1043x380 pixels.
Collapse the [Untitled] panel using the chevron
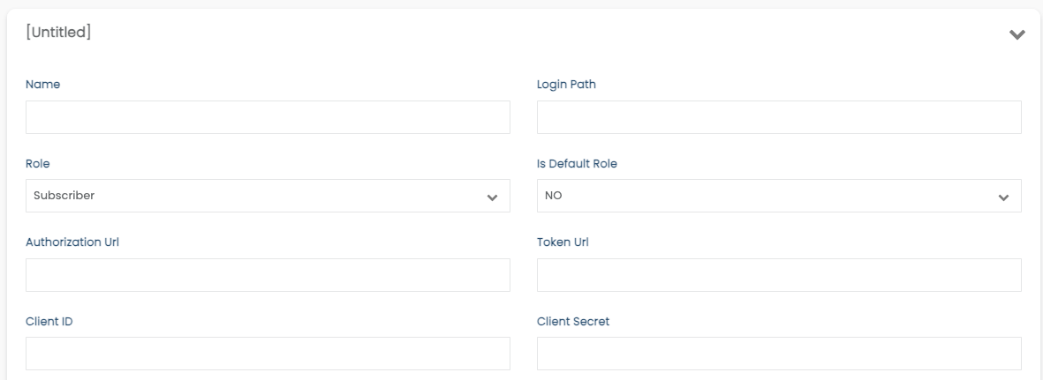(x=1017, y=34)
